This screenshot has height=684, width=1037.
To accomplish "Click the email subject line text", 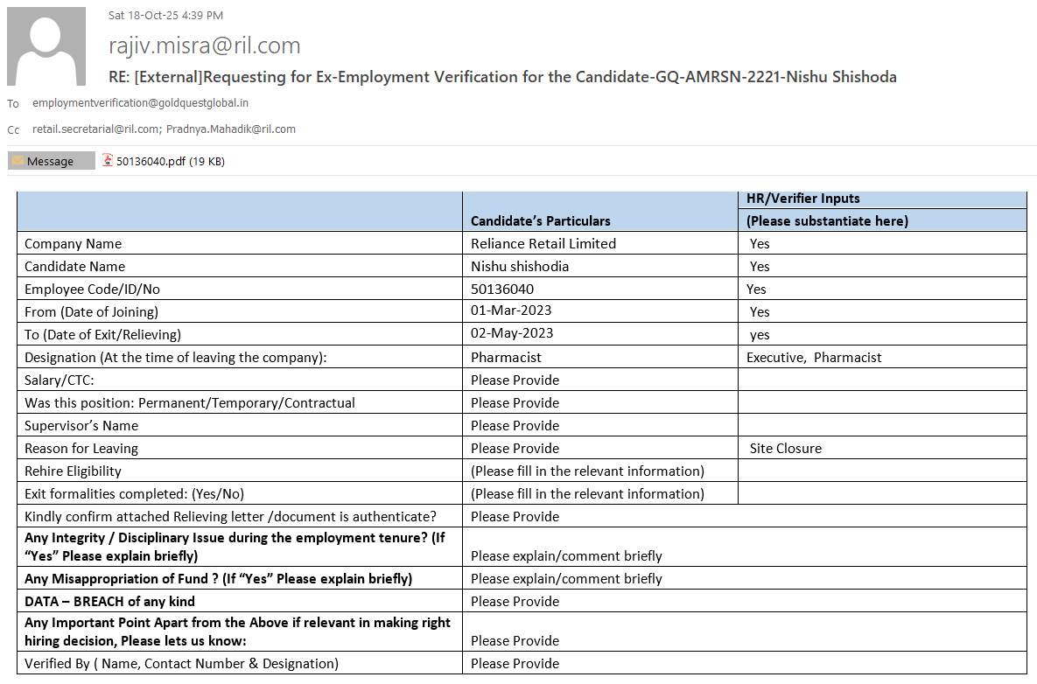I will tap(502, 77).
